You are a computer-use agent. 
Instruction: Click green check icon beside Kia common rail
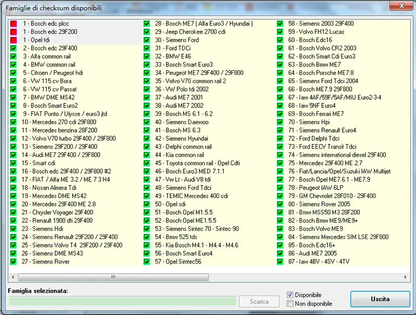147,155
